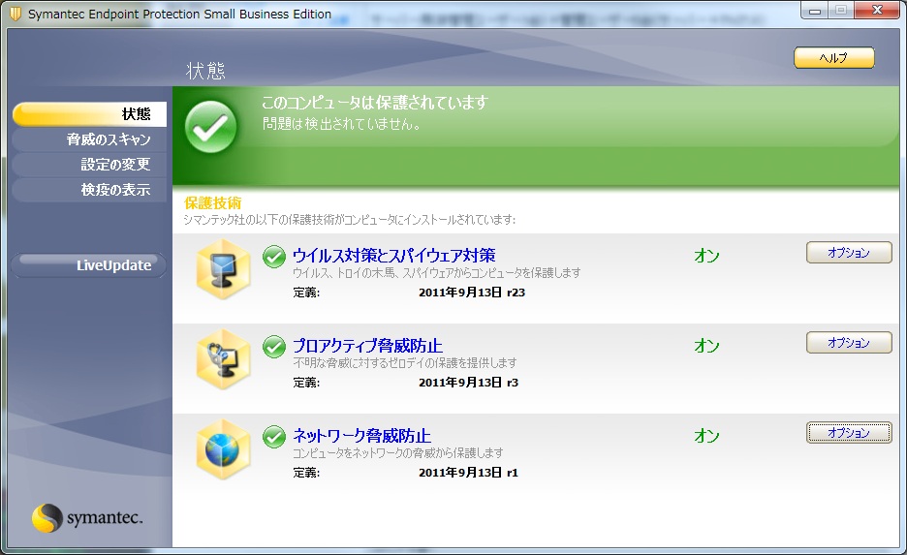907x555 pixels.
Task: Click the Symantec shield icon in title bar
Action: click(16, 14)
